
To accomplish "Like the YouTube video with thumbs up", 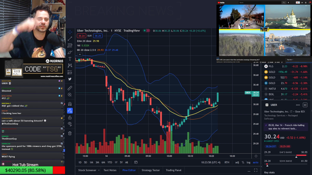I will coord(254,62).
